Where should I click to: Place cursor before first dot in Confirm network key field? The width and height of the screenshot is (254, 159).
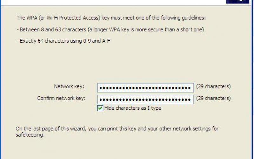coord(99,99)
